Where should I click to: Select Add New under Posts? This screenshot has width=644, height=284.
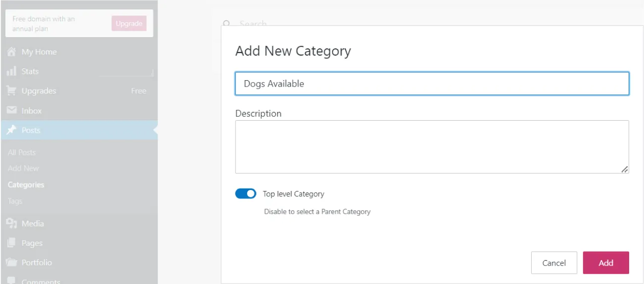[x=23, y=168]
